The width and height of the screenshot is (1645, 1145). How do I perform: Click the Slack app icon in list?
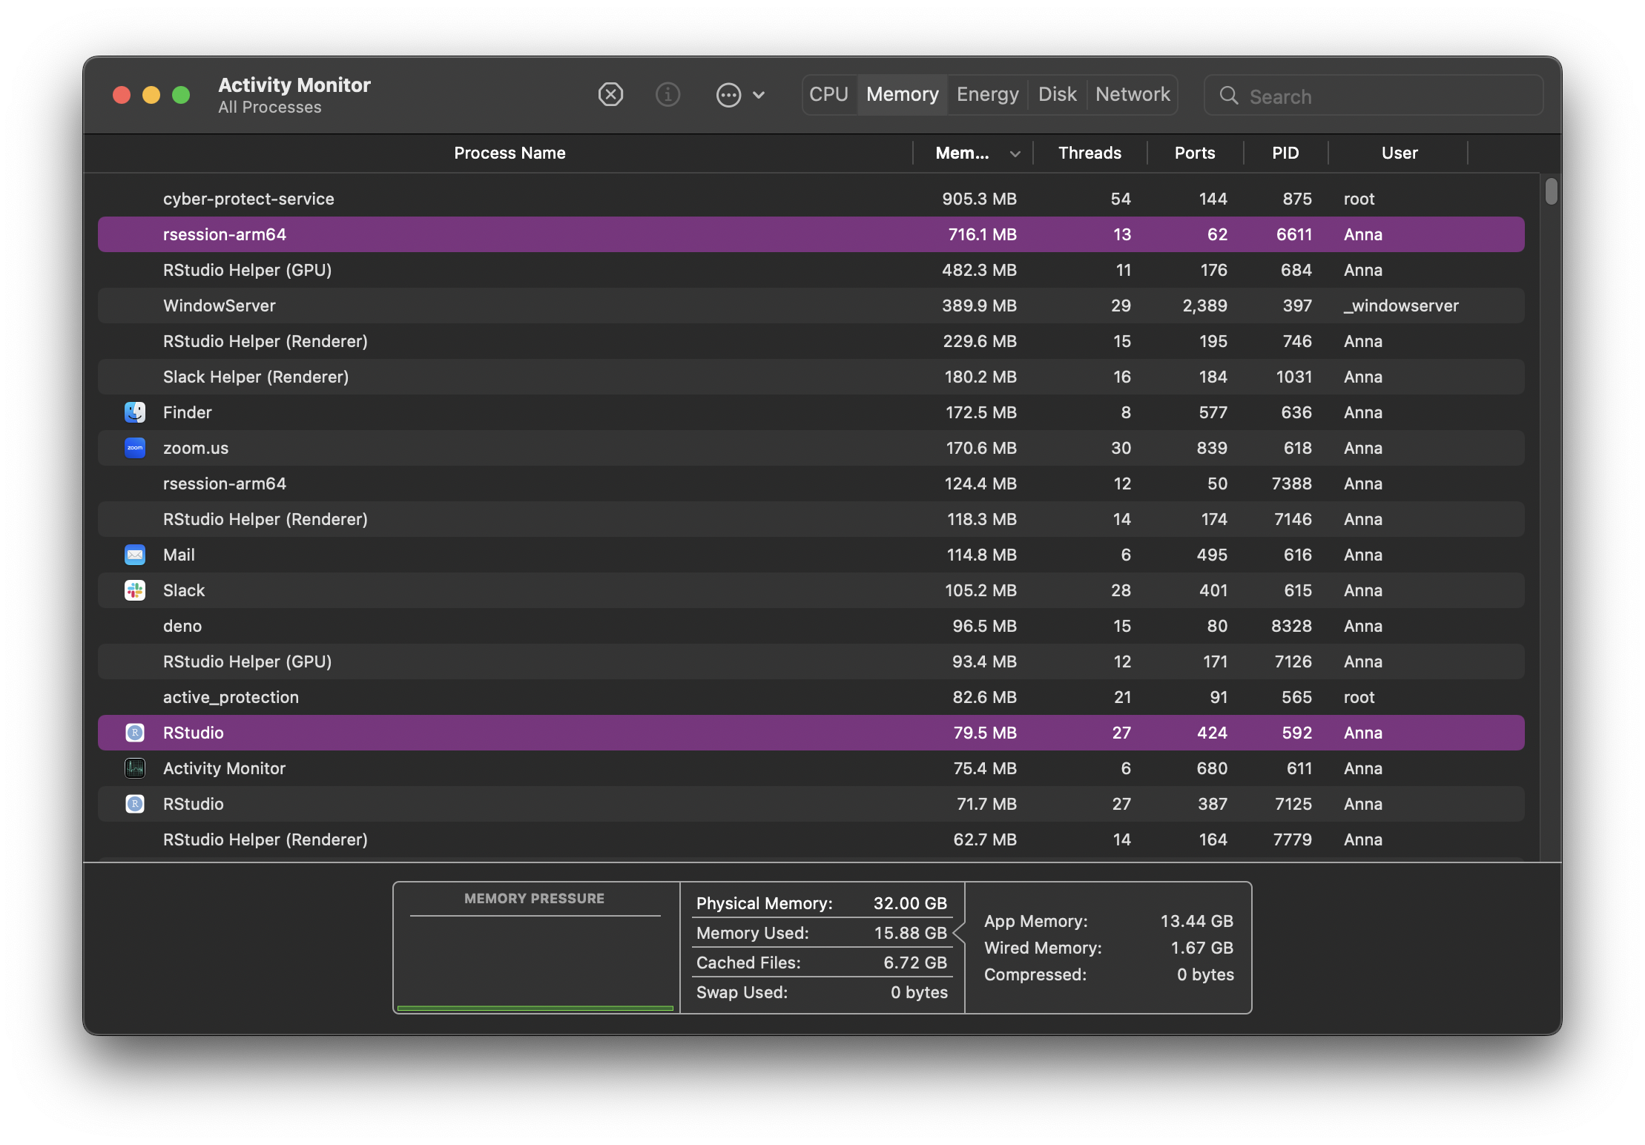coord(135,590)
